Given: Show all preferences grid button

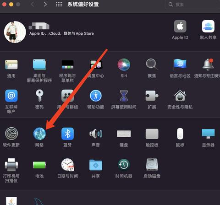Looking at the screenshot, I should [59, 4].
